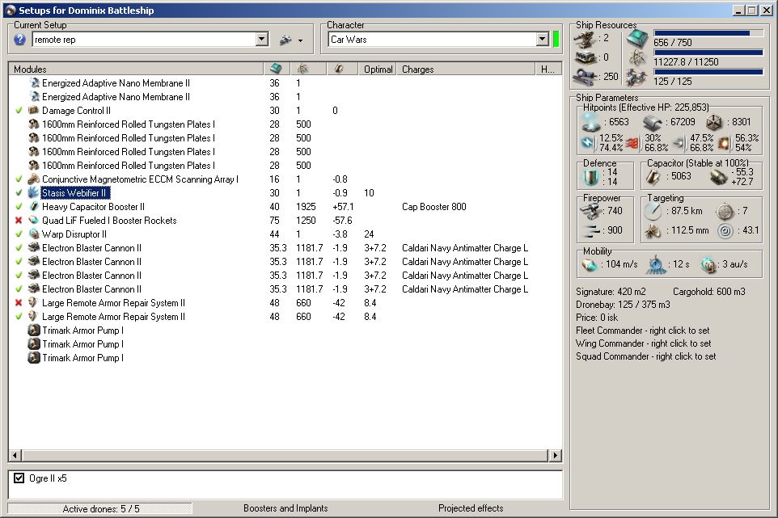This screenshot has width=778, height=518.
Task: Click the Warp Disruptor II module icon
Action: (x=33, y=234)
